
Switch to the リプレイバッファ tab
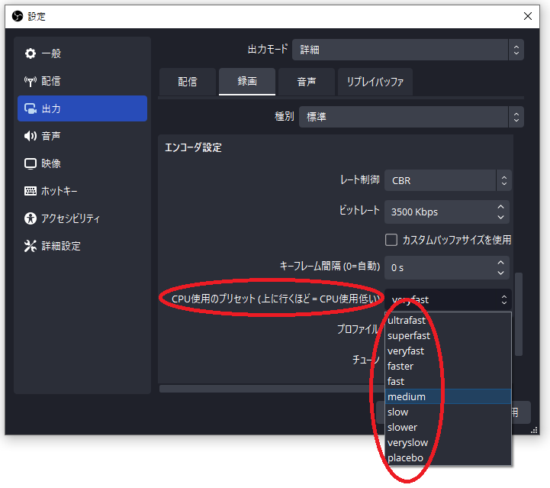pos(375,82)
